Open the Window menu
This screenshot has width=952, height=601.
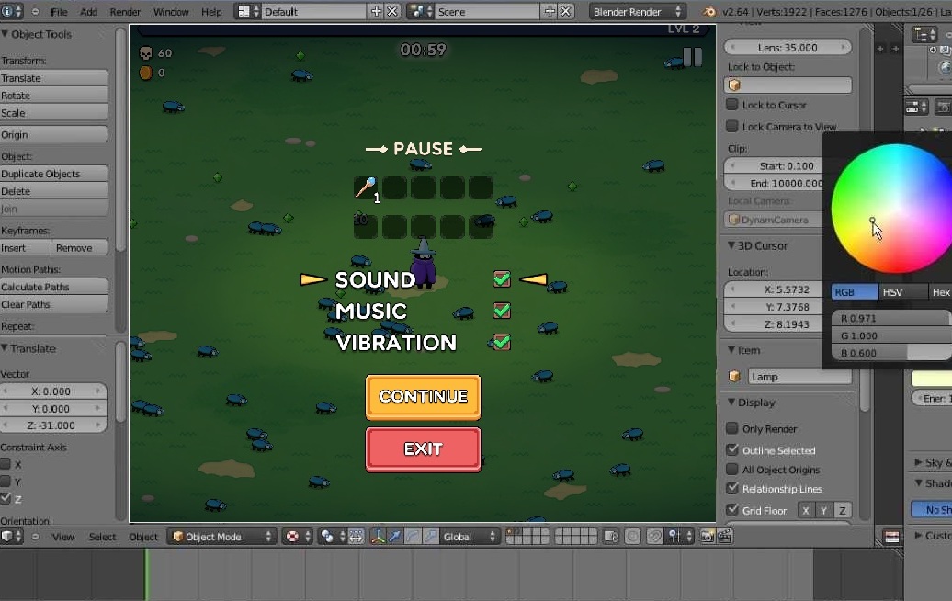pyautogui.click(x=171, y=12)
